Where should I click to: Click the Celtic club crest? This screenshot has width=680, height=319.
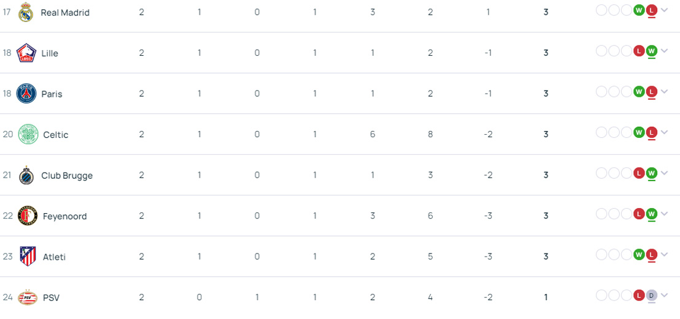[x=28, y=134]
